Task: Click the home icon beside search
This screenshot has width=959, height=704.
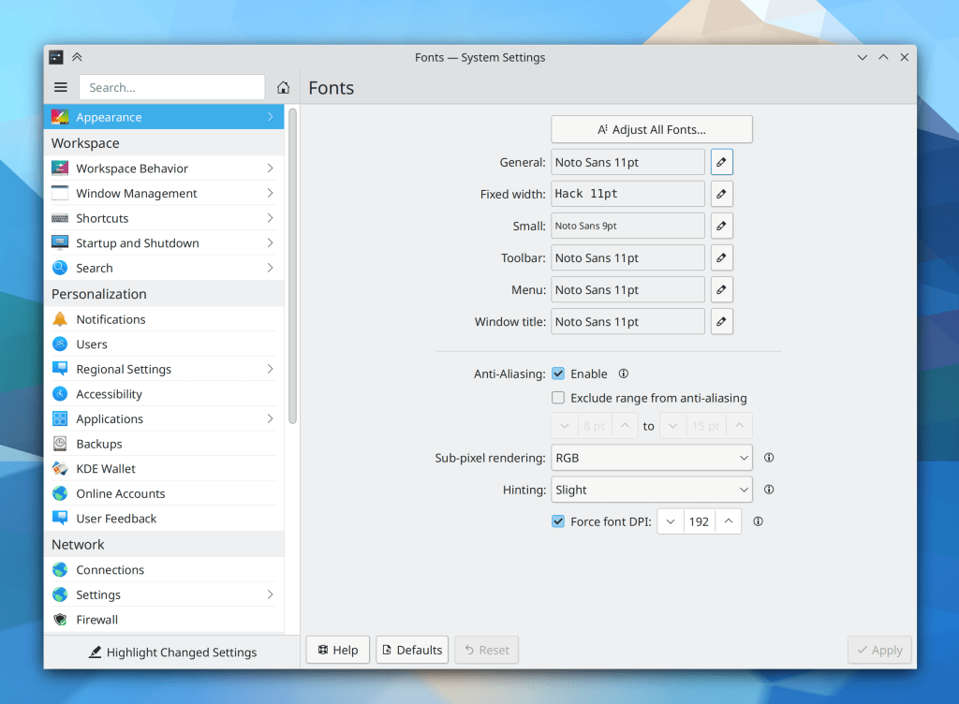Action: click(283, 87)
